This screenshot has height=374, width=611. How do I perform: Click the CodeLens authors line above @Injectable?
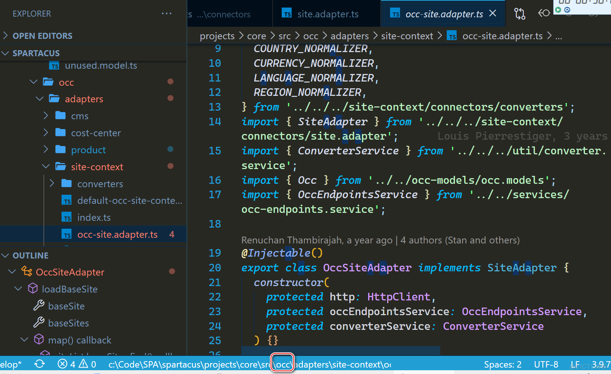coord(380,240)
